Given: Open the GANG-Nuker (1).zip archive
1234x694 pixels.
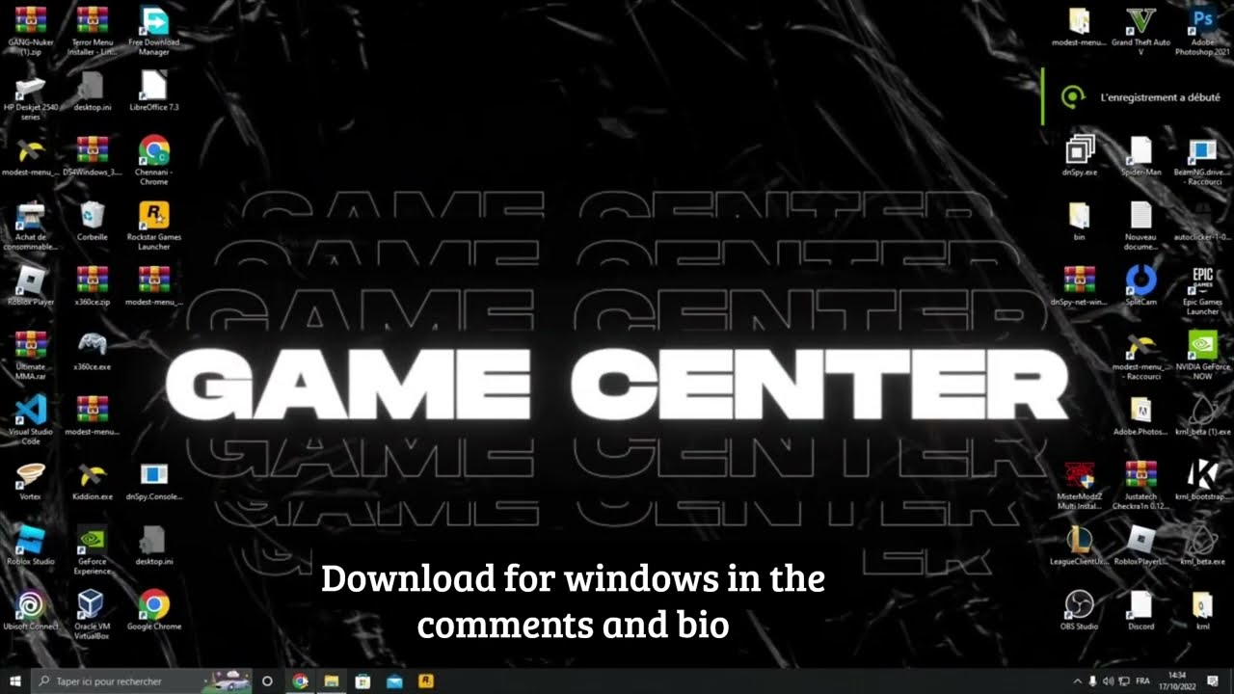Looking at the screenshot, I should tap(30, 31).
